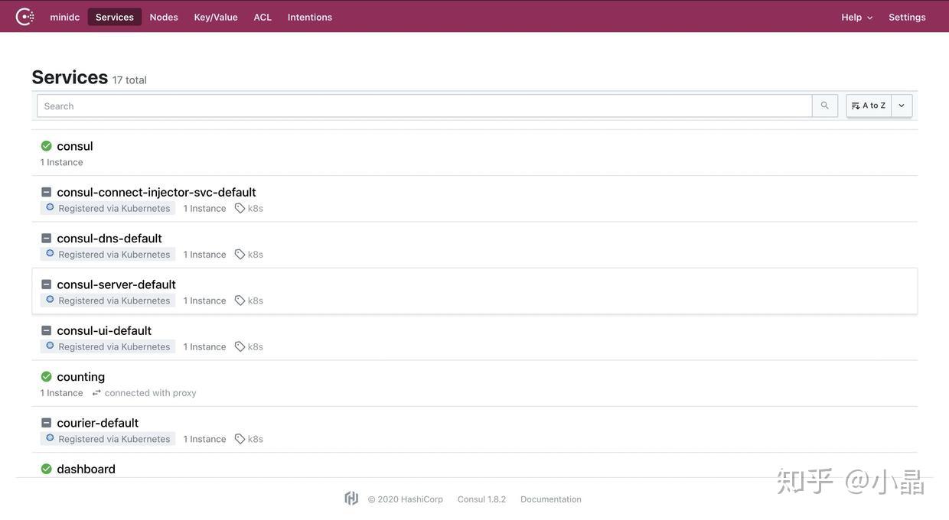Click the Consul logo icon
949x520 pixels.
24,17
